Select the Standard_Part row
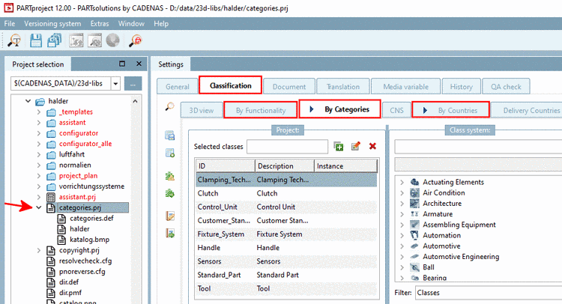 [286, 275]
